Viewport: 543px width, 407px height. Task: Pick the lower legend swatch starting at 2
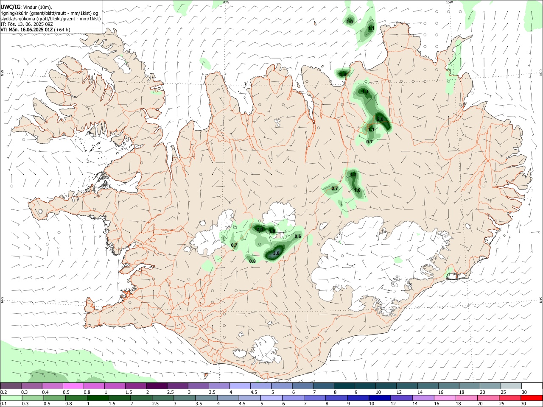tap(142, 398)
